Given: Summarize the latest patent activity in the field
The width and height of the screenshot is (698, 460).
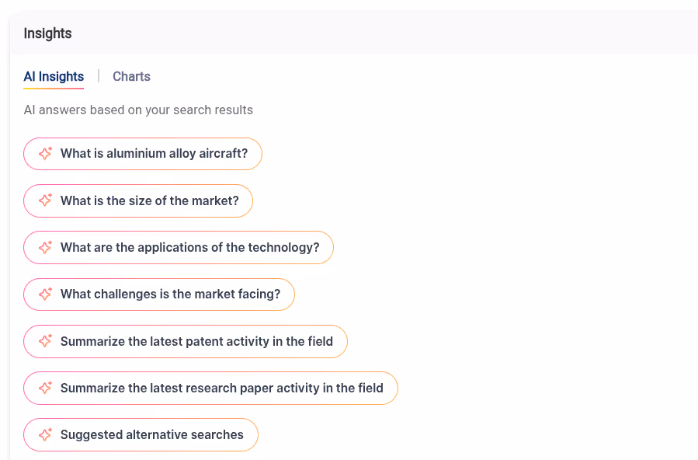Looking at the screenshot, I should coord(186,342).
